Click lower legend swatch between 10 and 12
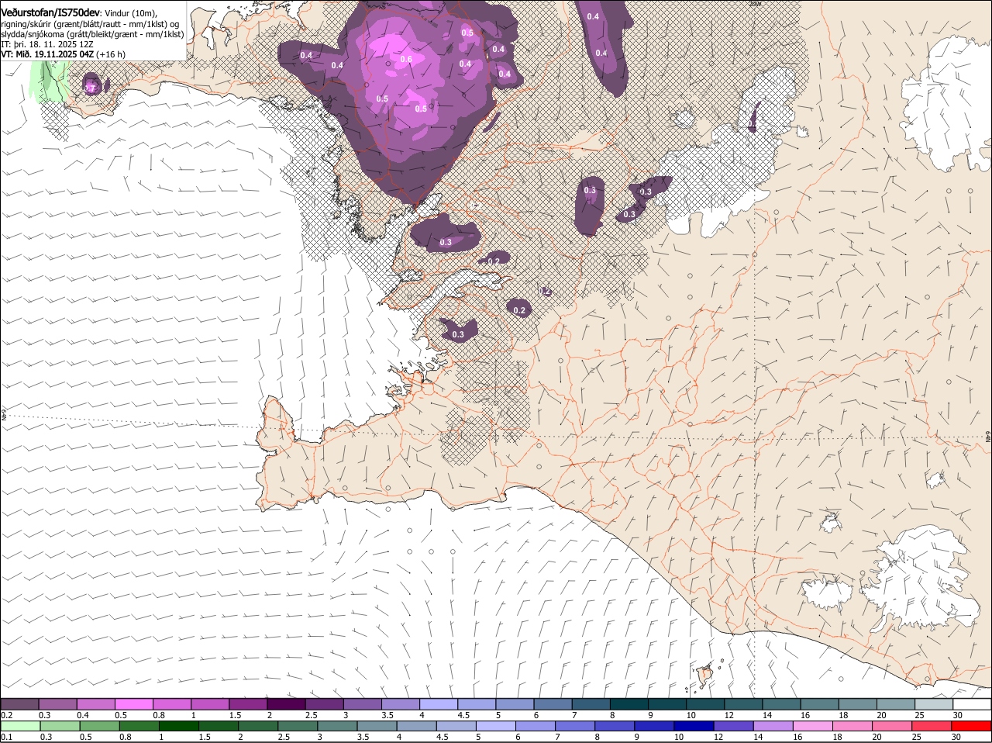 694,726
